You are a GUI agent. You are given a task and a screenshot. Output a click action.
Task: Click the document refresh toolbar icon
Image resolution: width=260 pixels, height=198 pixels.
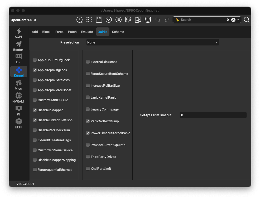pyautogui.click(x=128, y=20)
